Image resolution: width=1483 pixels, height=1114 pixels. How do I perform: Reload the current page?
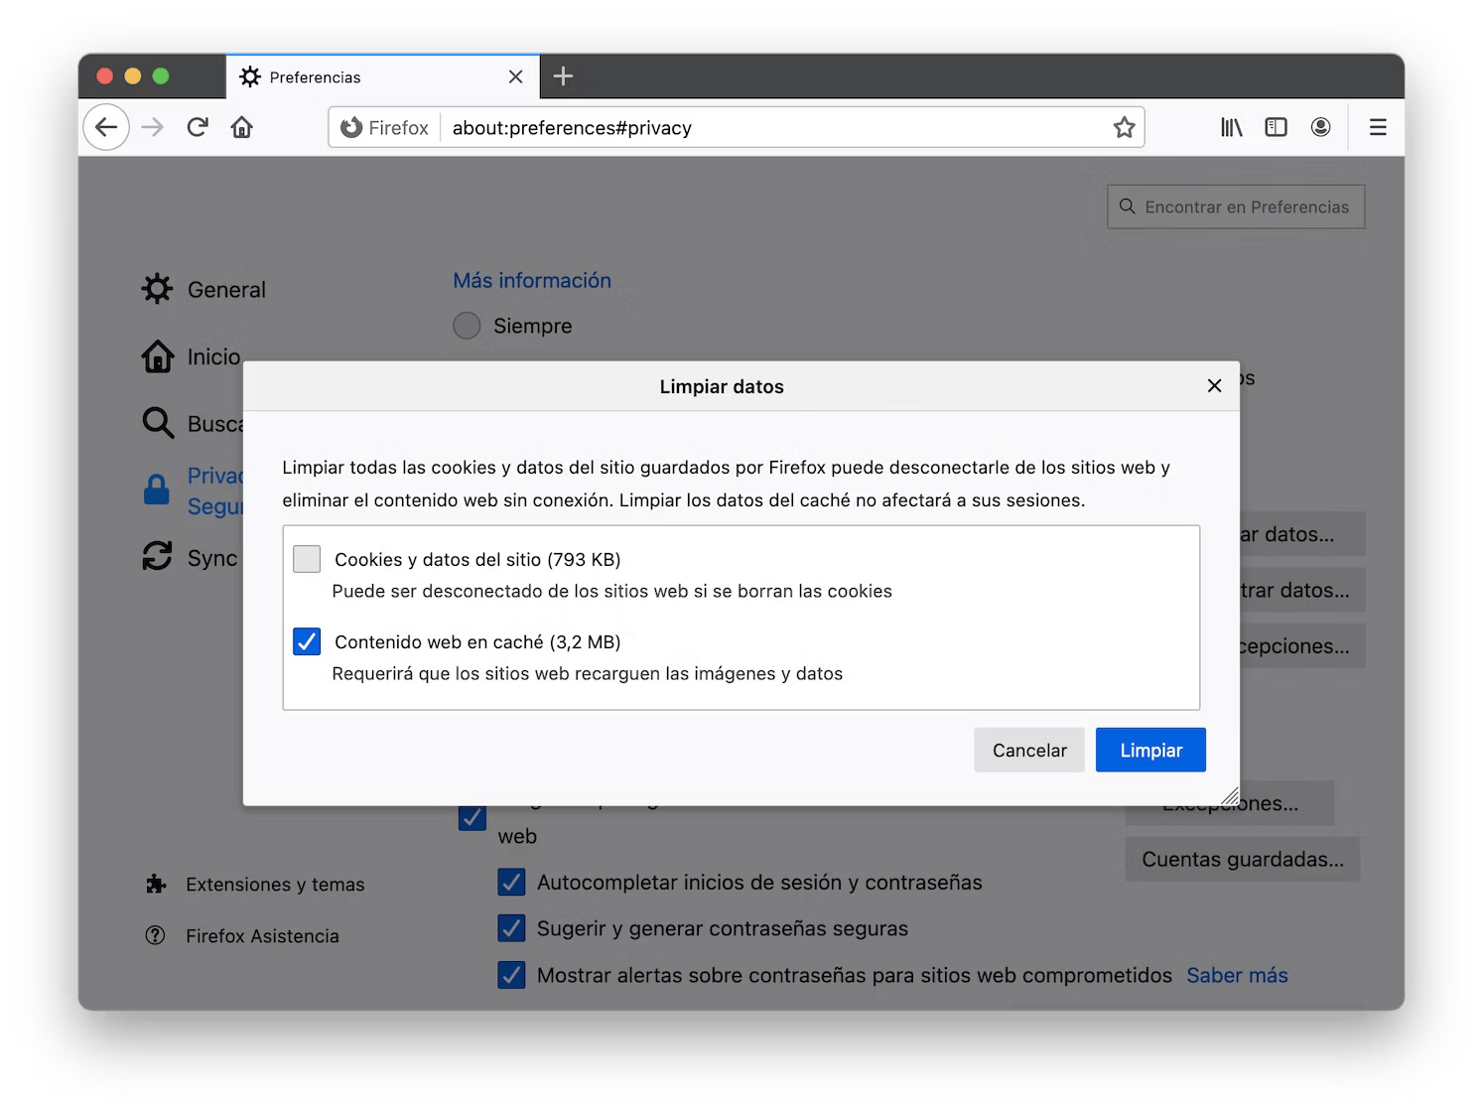click(198, 127)
